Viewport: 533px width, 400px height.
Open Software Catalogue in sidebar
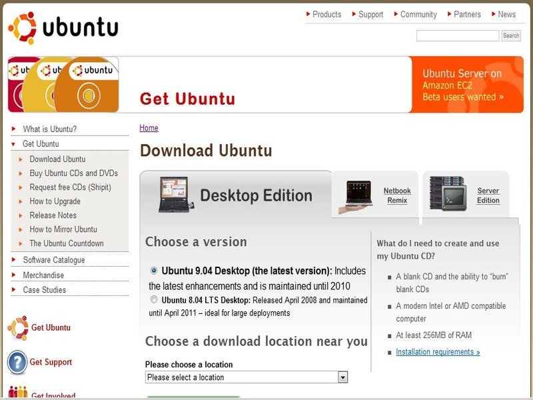54,260
